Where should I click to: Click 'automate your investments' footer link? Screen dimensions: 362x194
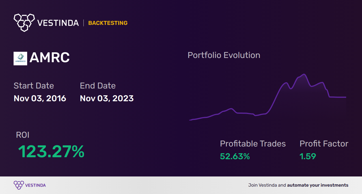click(x=318, y=185)
